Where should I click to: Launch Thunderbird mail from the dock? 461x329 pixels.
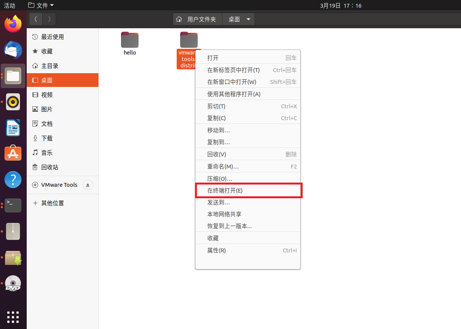point(13,50)
